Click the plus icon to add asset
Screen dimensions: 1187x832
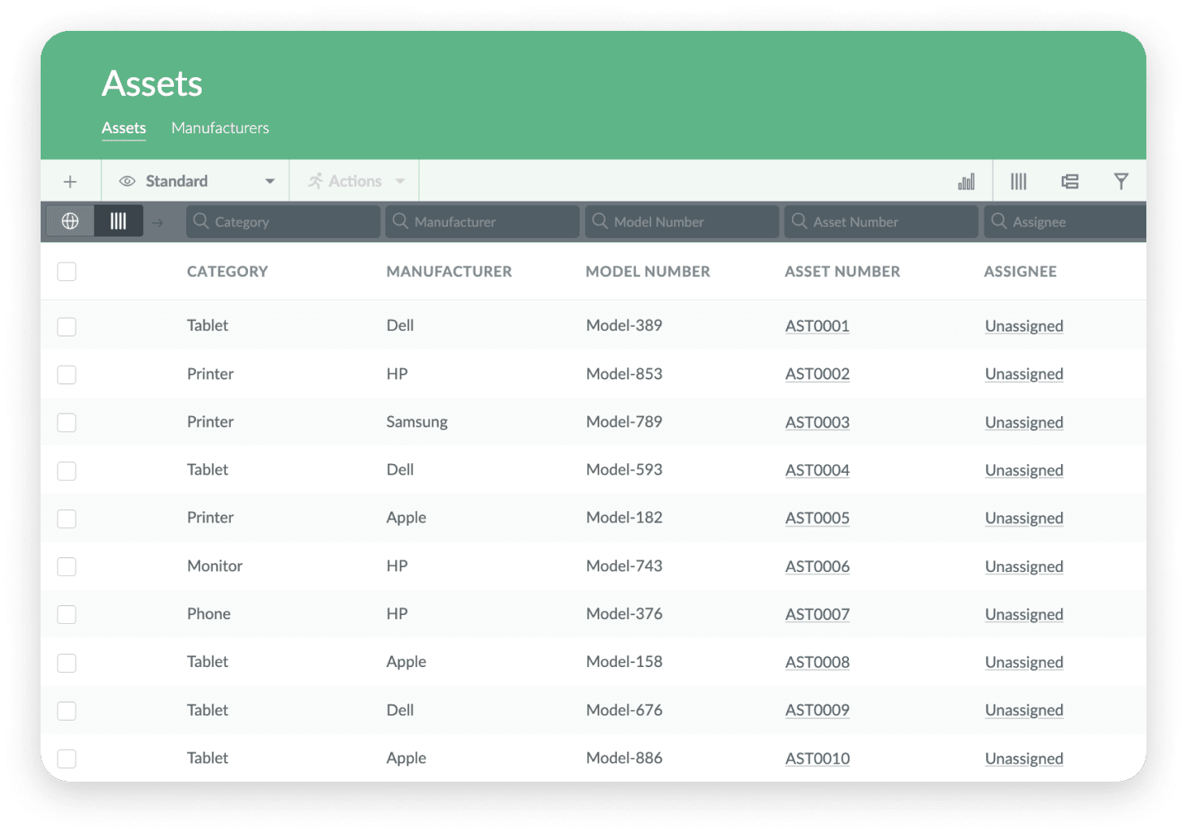[70, 181]
